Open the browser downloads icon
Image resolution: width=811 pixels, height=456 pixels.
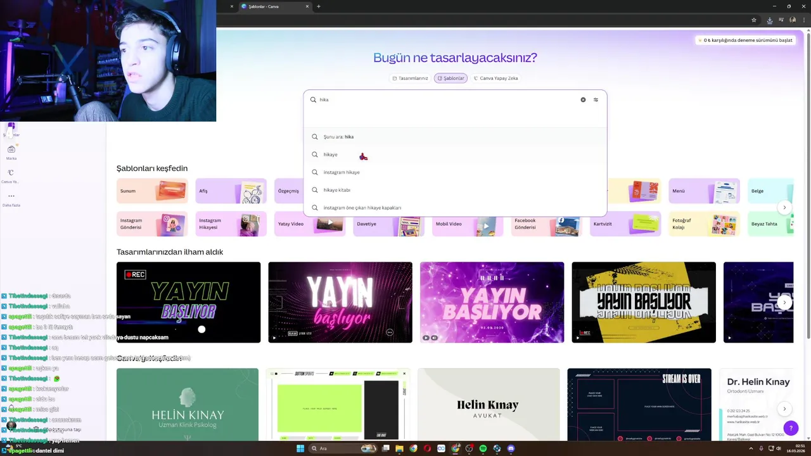(x=770, y=20)
